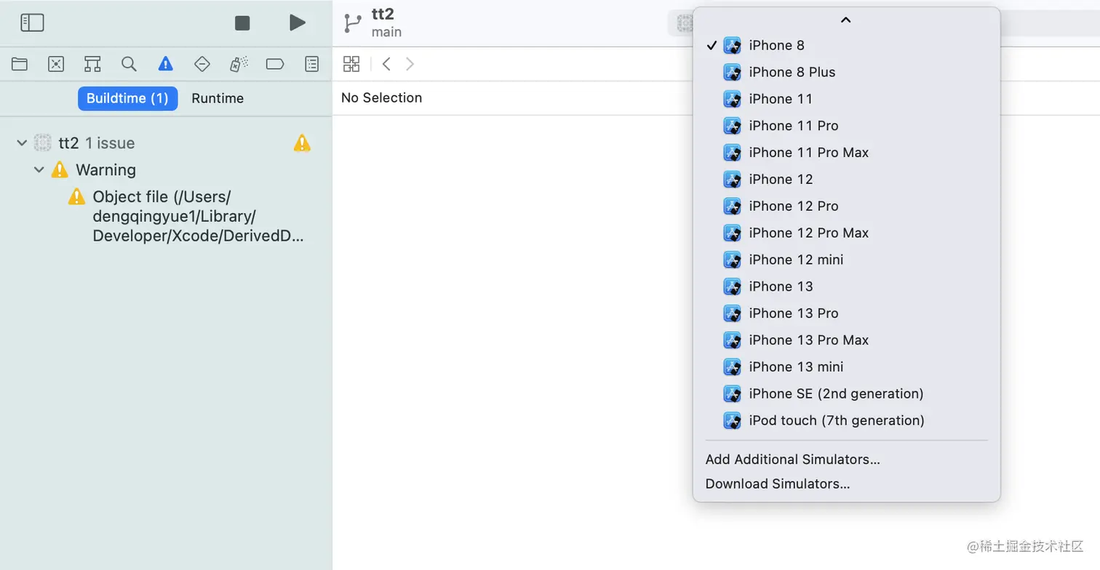Choose iPhone 12 Pro simulator
The image size is (1100, 570).
click(846, 206)
